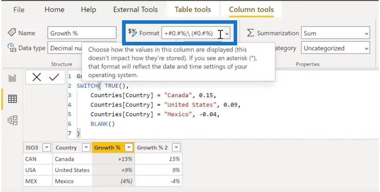Image resolution: width=380 pixels, height=192 pixels.
Task: Place cursor on SWITCH in formula line 2
Action: [x=87, y=86]
